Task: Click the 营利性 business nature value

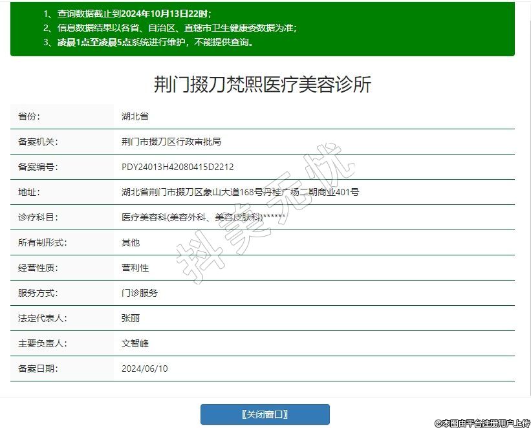Action: pyautogui.click(x=135, y=268)
